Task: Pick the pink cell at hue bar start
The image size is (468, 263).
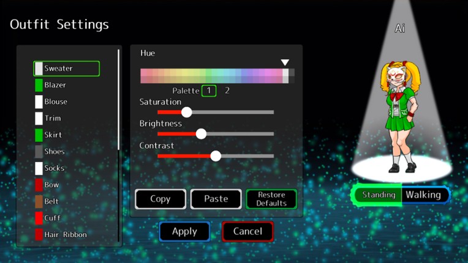Action: [143, 76]
